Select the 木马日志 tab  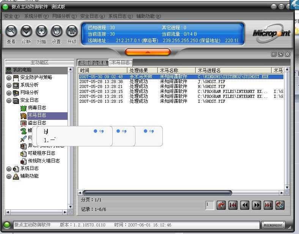120,63
